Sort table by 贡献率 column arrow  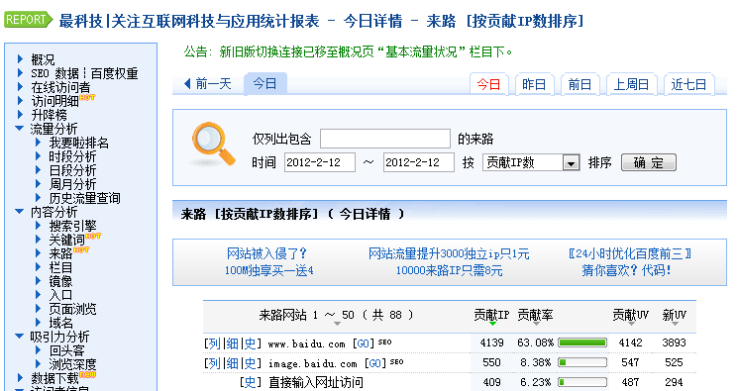point(536,324)
